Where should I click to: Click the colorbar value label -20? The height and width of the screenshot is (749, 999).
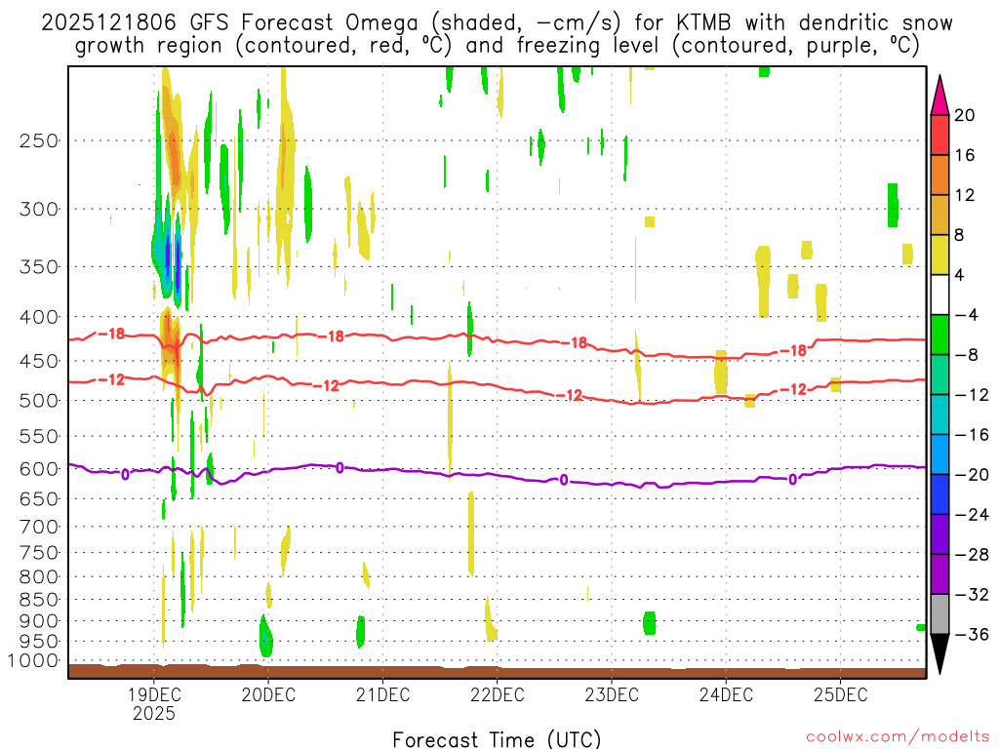pyautogui.click(x=972, y=475)
